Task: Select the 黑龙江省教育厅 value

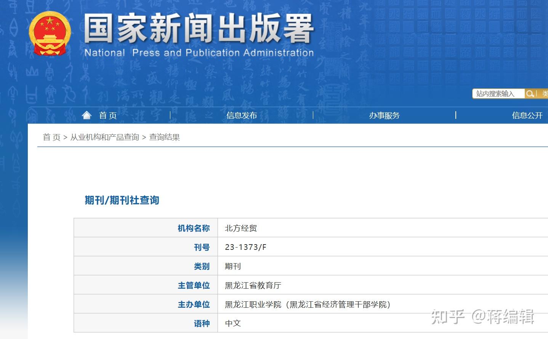Action: (253, 285)
